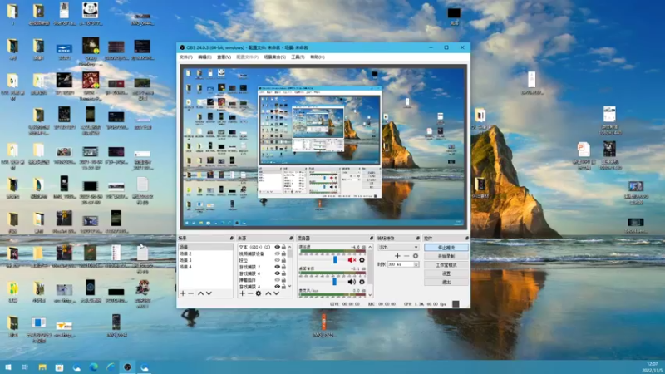This screenshot has height=374, width=665.
Task: Move the selected source up
Action: pyautogui.click(x=268, y=293)
